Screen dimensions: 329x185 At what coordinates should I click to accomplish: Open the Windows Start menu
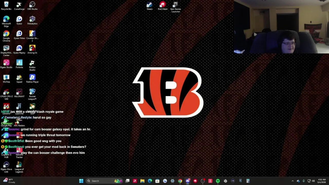pyautogui.click(x=81, y=181)
